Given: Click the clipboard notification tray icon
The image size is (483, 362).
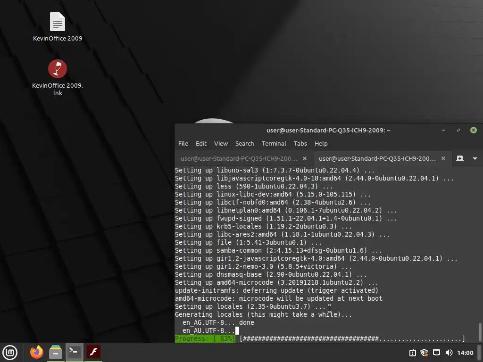Looking at the screenshot, I should [x=412, y=353].
